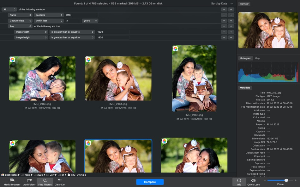The height and width of the screenshot is (187, 300).
Task: Click the Compare button
Action: point(150,182)
